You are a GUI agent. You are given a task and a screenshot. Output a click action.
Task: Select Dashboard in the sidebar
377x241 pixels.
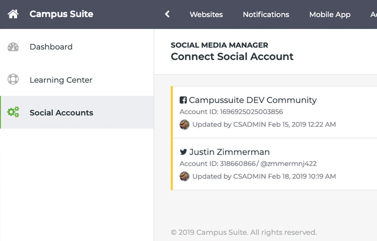click(x=51, y=47)
